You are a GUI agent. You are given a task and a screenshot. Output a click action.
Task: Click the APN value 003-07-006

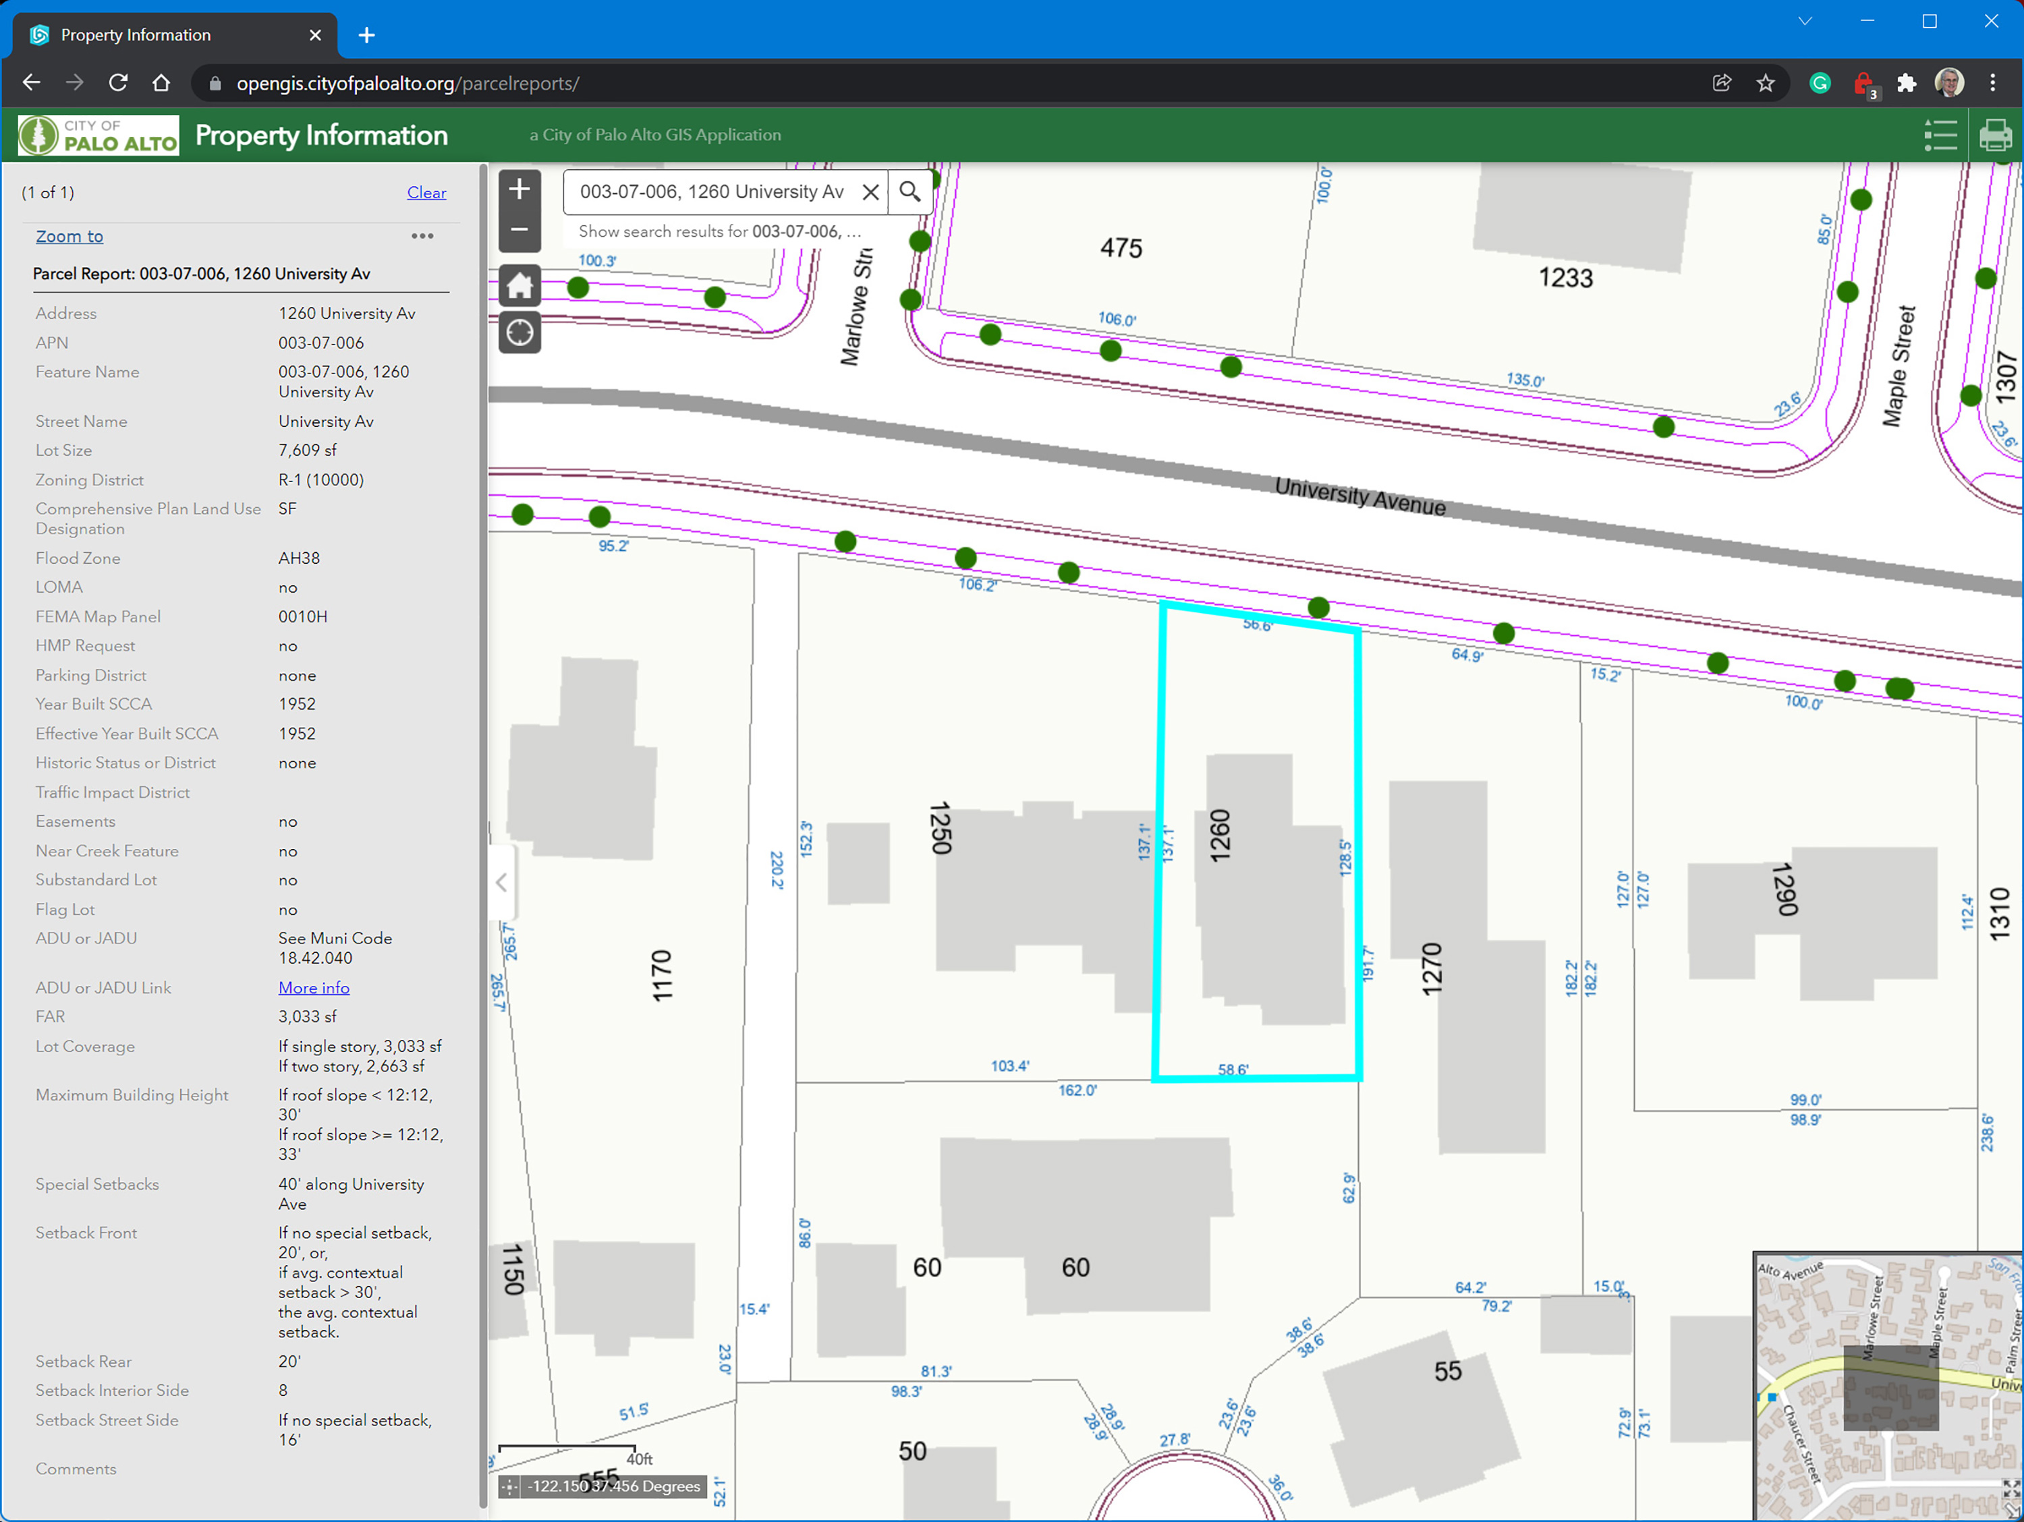[321, 342]
